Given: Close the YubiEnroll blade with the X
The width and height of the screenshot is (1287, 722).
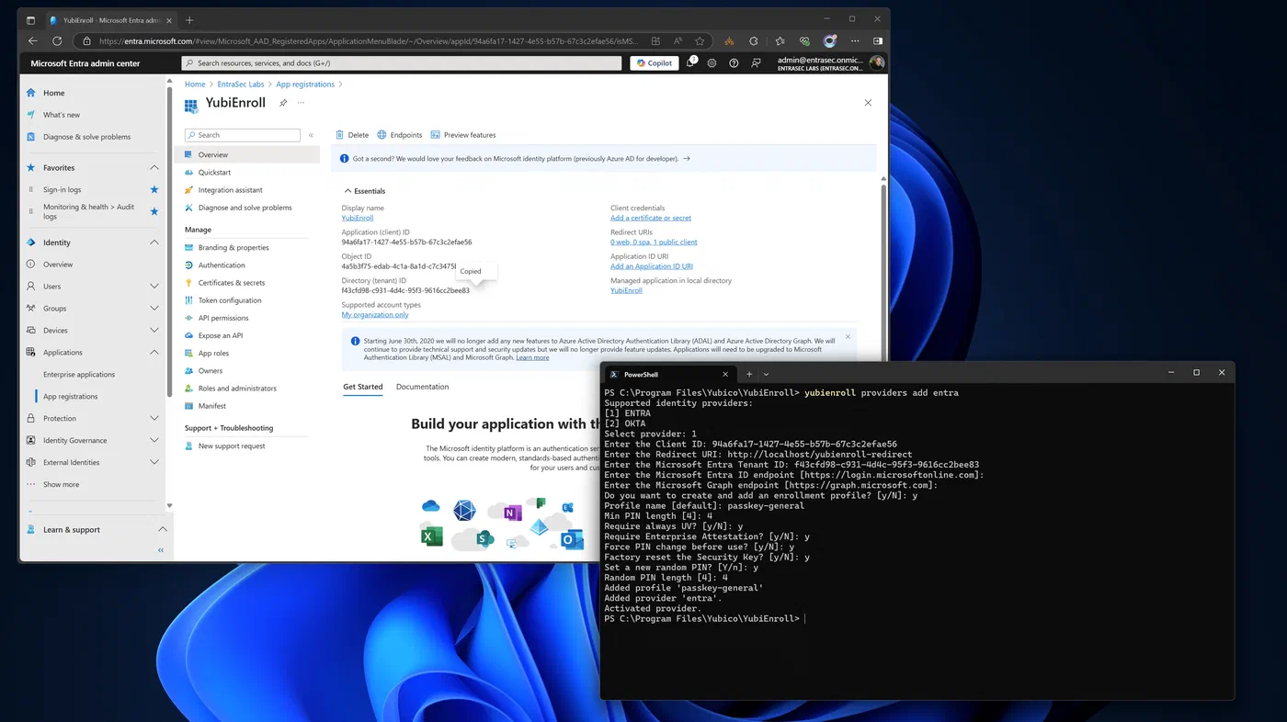Looking at the screenshot, I should [x=868, y=103].
